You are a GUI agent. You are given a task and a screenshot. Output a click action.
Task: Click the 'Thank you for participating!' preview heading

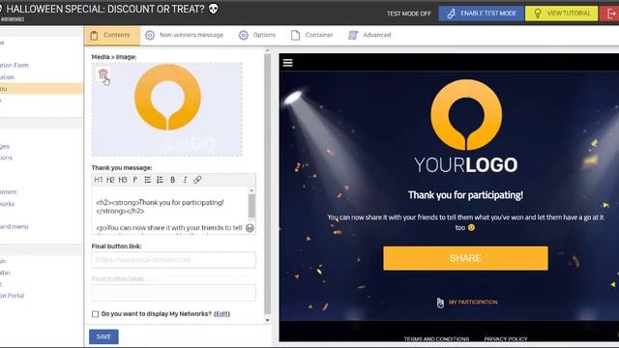[x=465, y=195]
